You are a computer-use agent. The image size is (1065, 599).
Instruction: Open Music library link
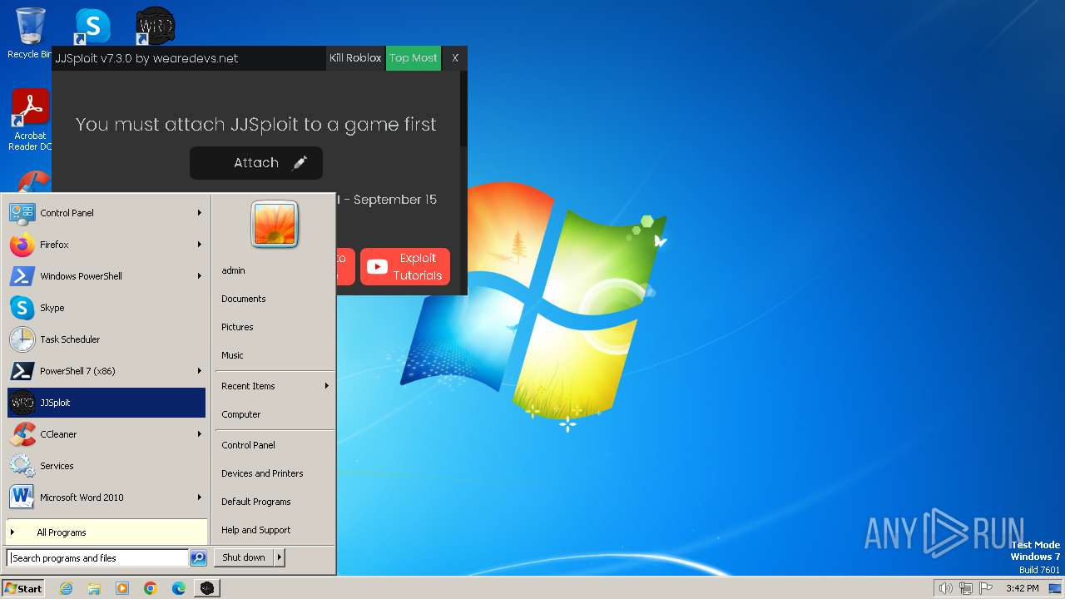click(x=275, y=355)
